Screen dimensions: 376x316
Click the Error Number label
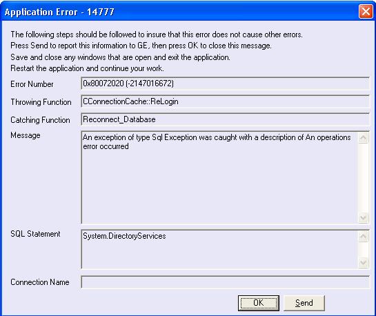[x=32, y=84]
